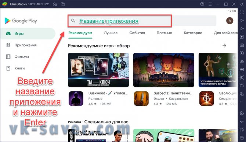The height and width of the screenshot is (142, 246).
Task: Open the Эволюция tech-tree banner image
Action: coord(218,70)
